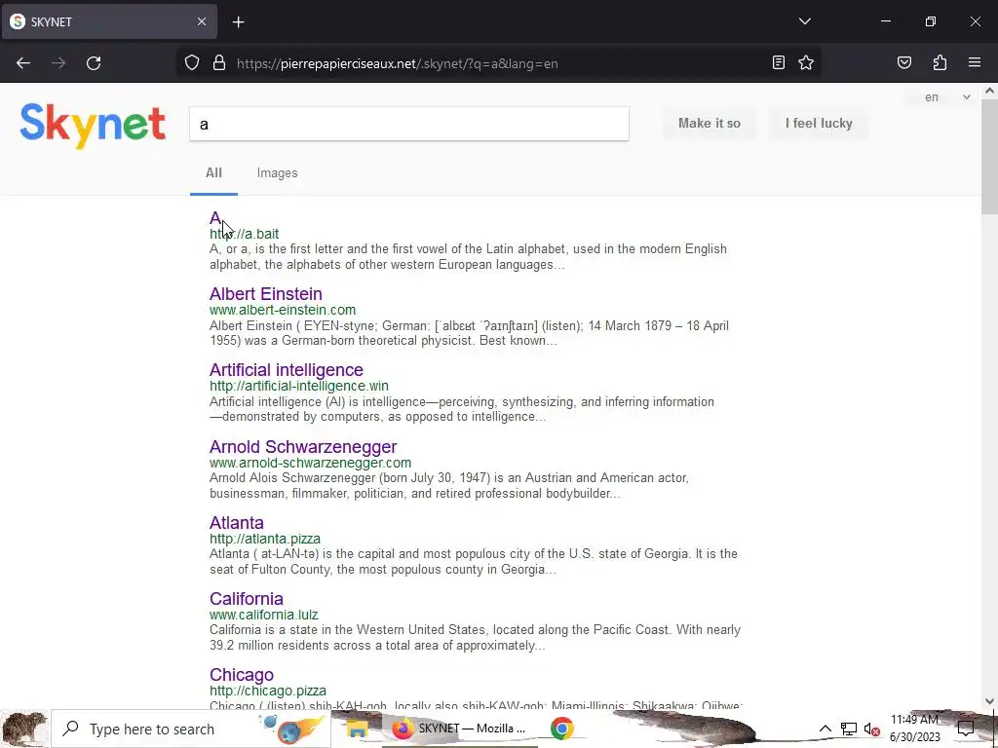
Task: Open the Chicago search result
Action: point(242,675)
